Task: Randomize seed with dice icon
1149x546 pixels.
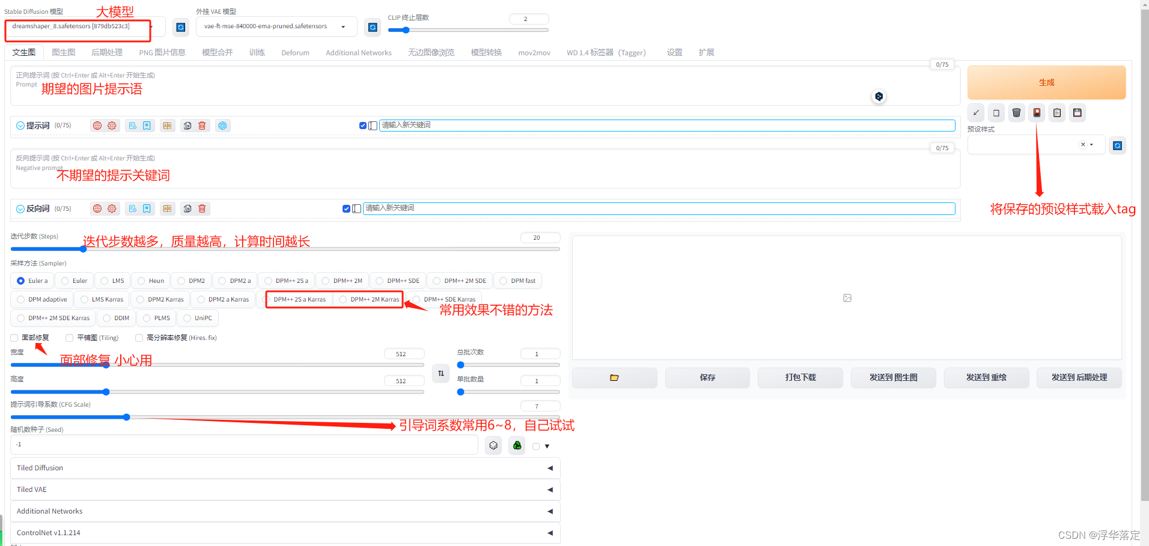Action: (x=493, y=446)
